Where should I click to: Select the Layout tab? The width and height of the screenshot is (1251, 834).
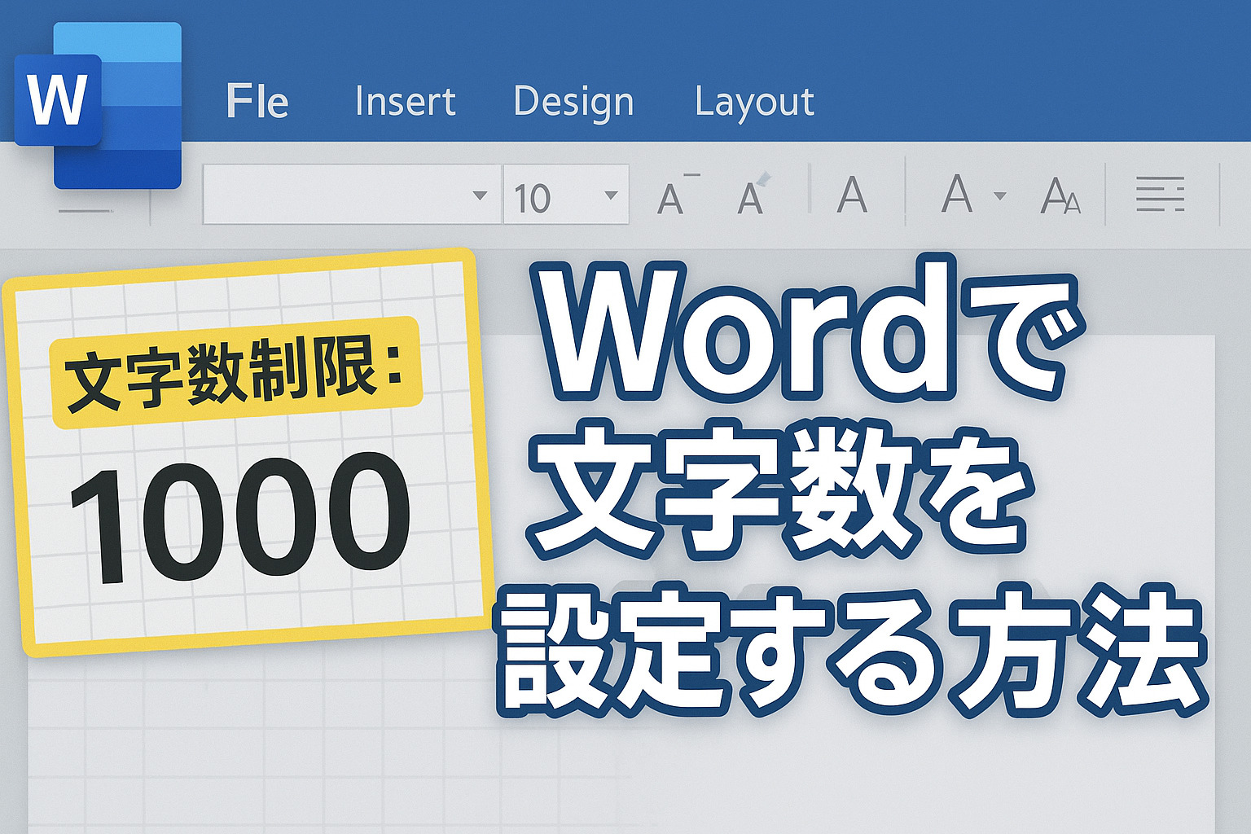pyautogui.click(x=754, y=103)
